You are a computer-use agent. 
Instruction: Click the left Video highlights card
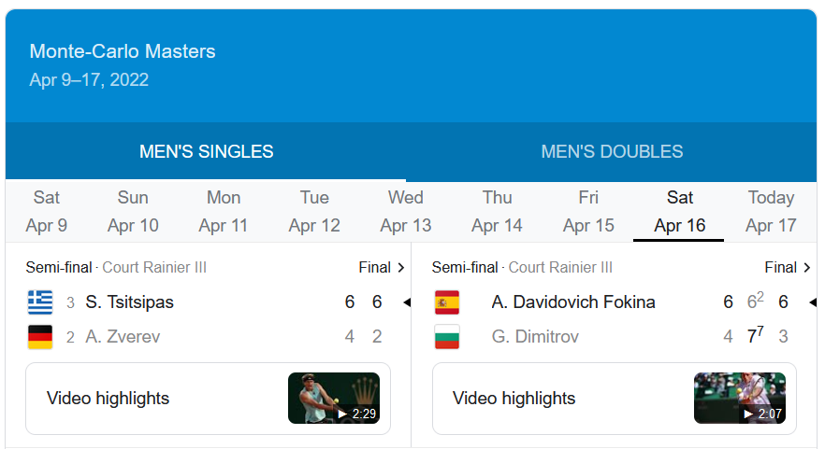click(x=208, y=399)
